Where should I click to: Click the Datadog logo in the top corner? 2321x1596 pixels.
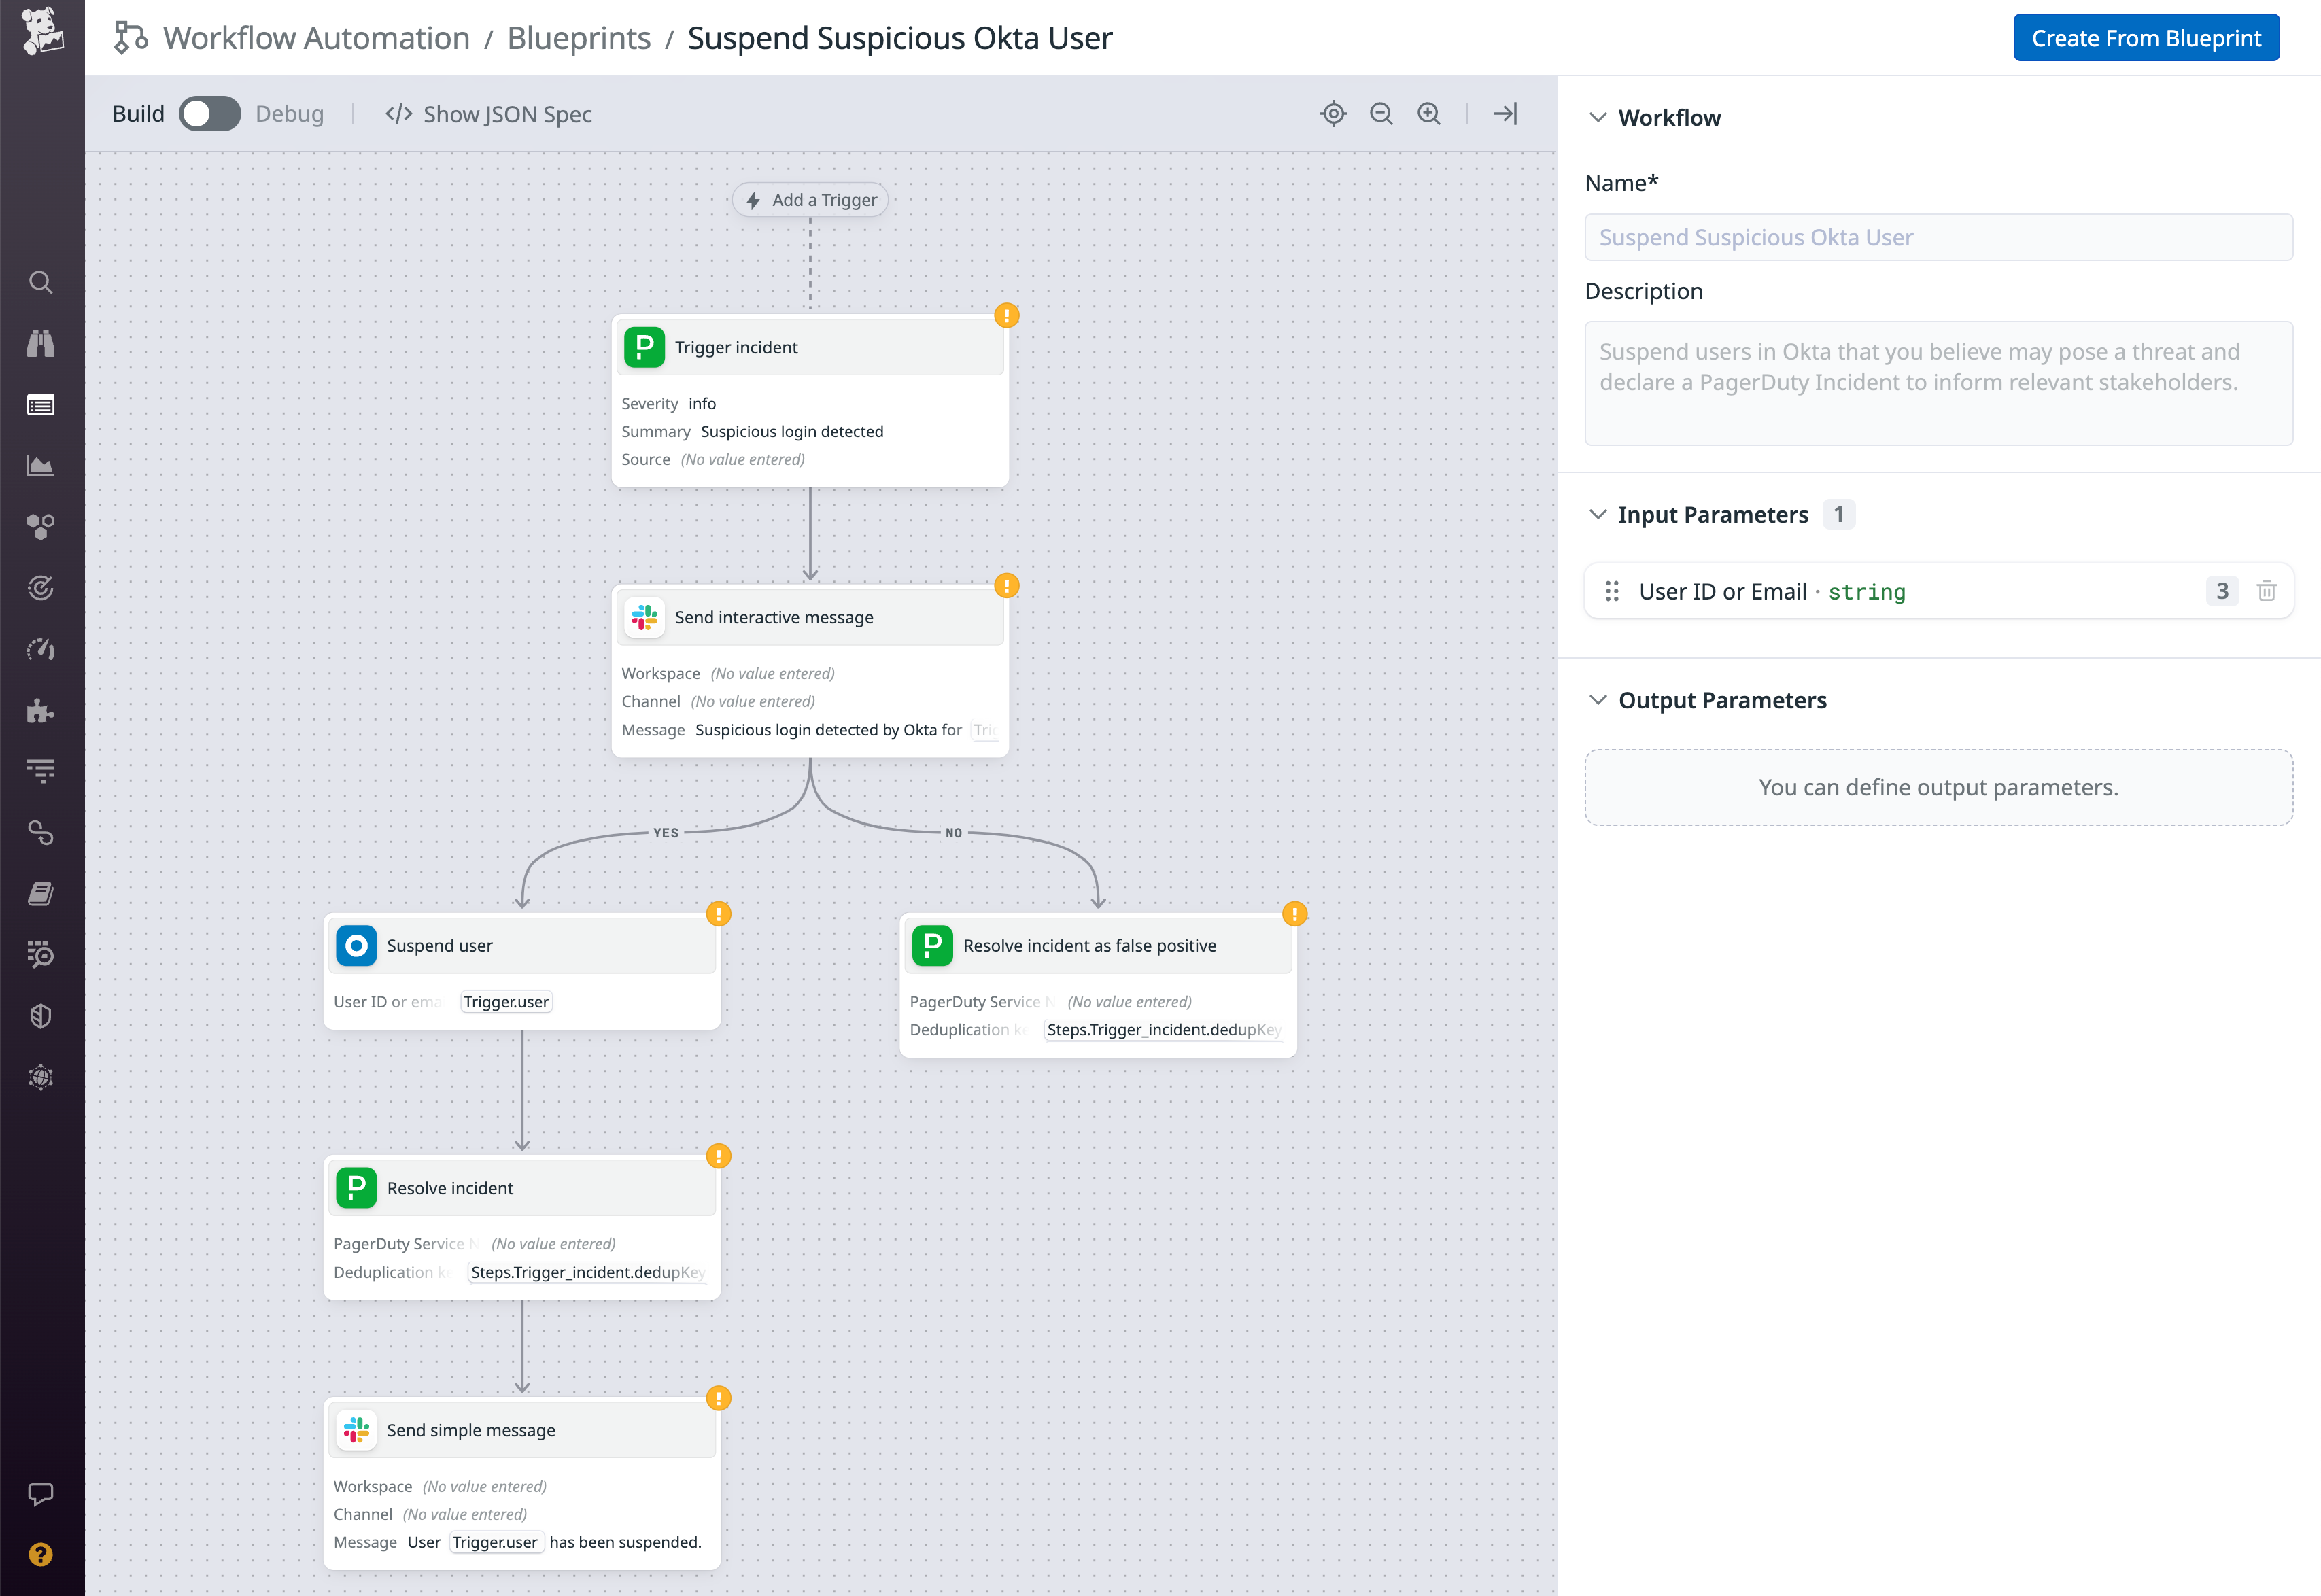tap(41, 30)
